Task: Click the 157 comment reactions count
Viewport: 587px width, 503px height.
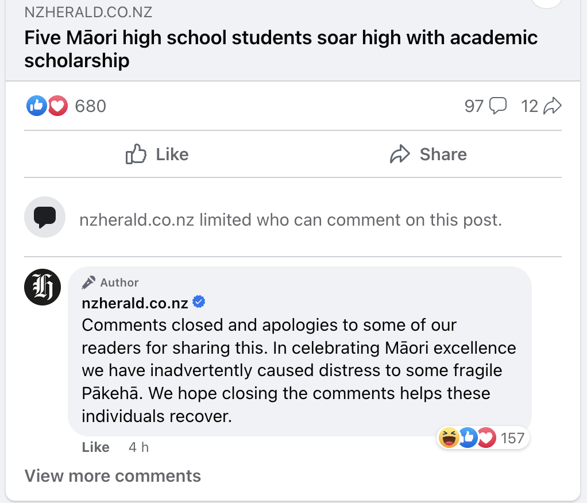Action: pyautogui.click(x=512, y=438)
